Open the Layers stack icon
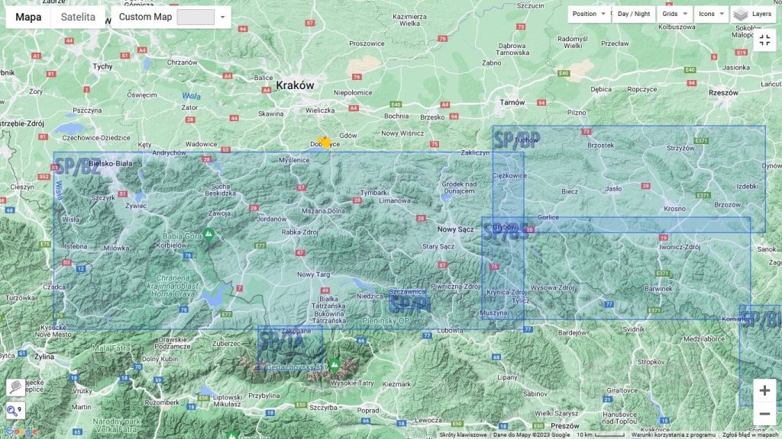Viewport: 782px width, 439px height. pyautogui.click(x=741, y=14)
